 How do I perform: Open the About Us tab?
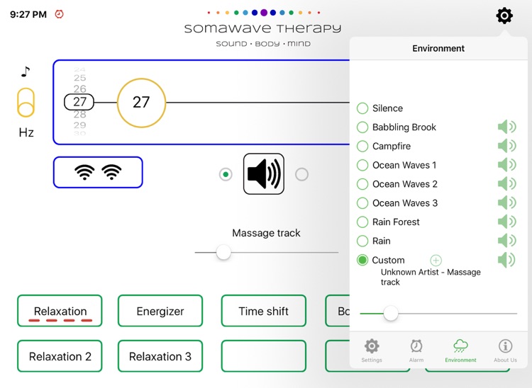tap(505, 350)
